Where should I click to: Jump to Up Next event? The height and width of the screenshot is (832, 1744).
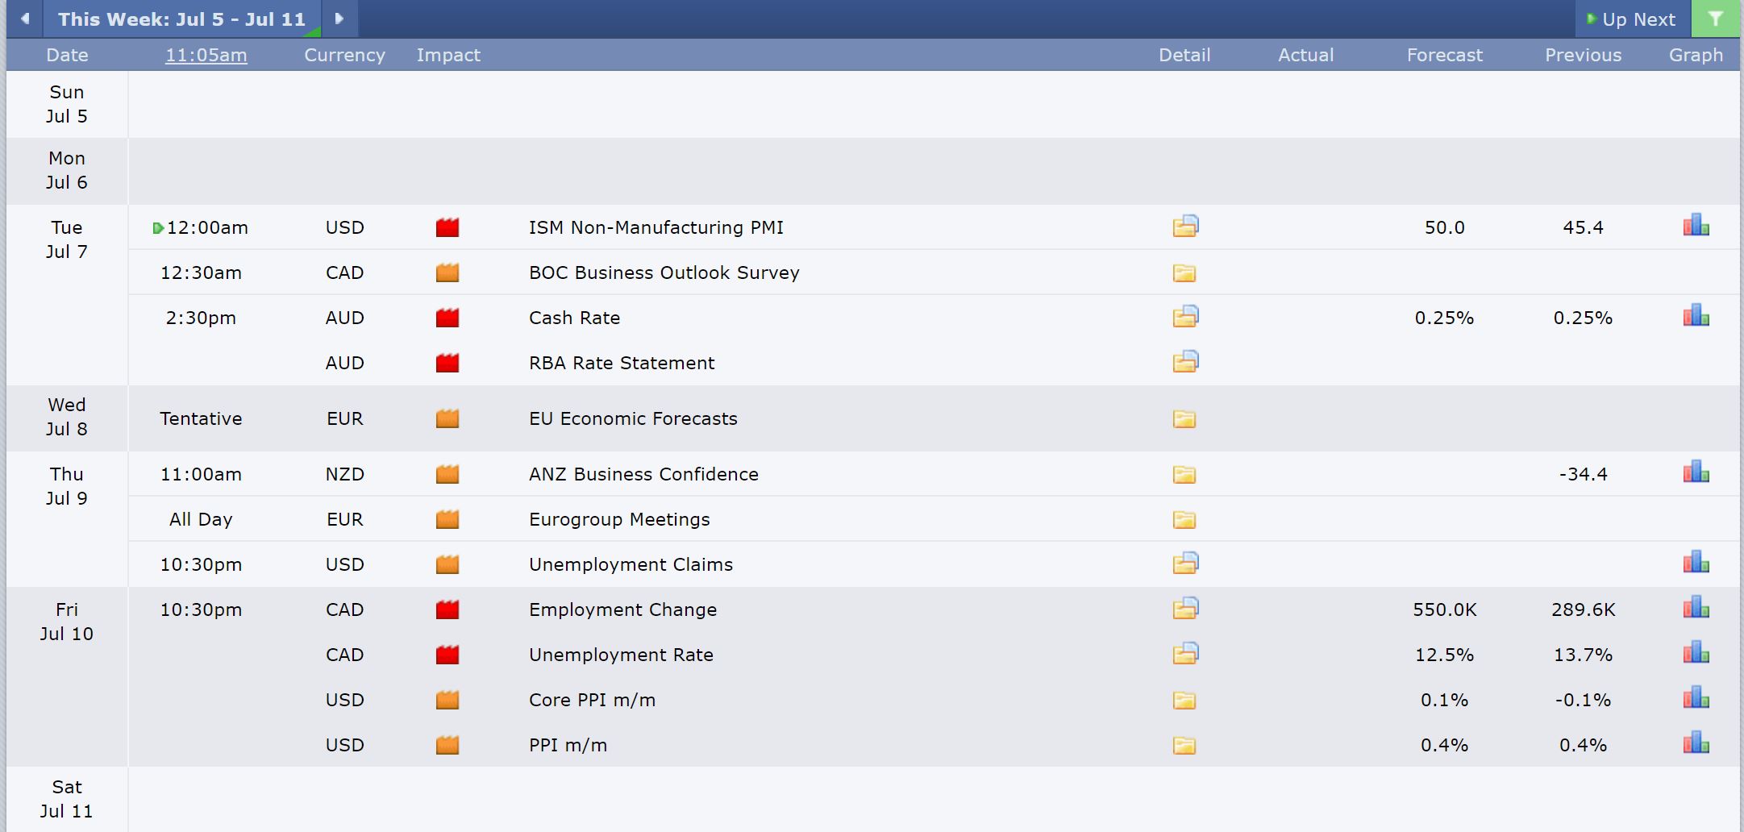click(1631, 19)
